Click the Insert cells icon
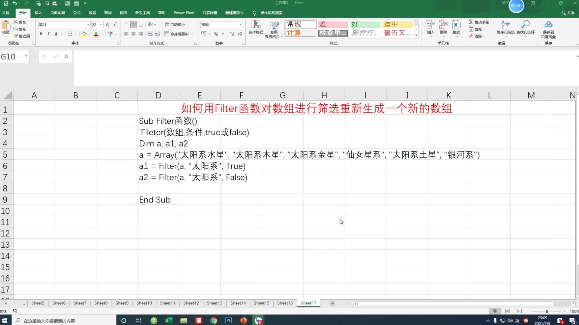 pos(431,25)
